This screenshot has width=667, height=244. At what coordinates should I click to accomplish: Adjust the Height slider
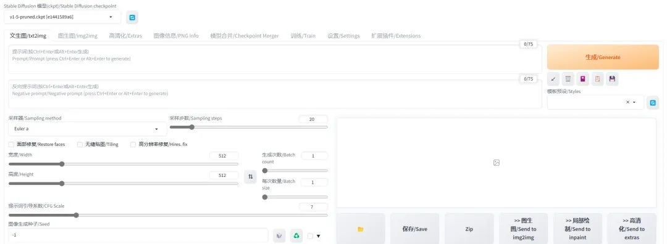pos(124,184)
